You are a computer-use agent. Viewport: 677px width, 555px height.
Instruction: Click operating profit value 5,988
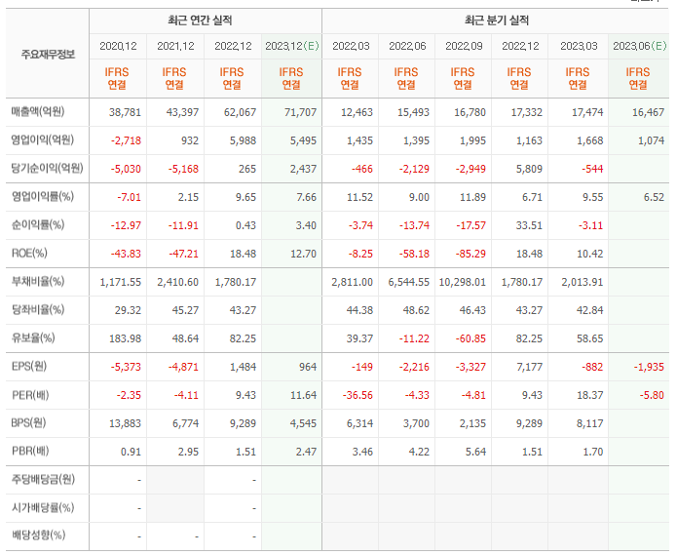click(x=243, y=140)
